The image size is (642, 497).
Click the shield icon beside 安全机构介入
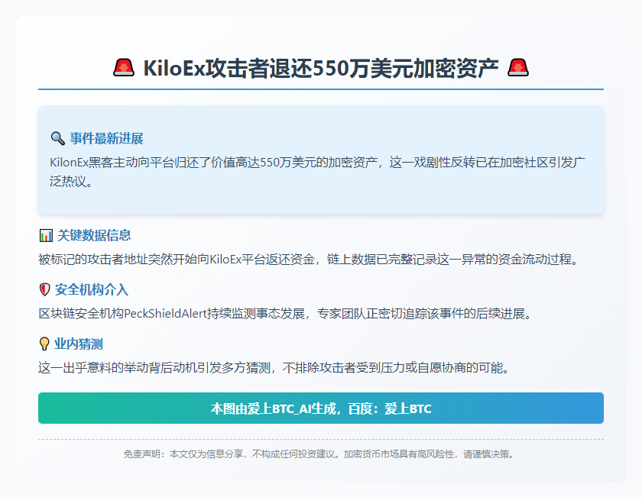pos(44,289)
